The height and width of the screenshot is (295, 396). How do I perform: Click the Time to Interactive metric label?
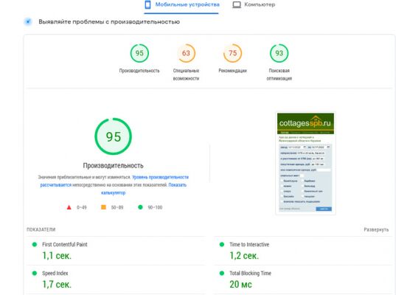point(249,245)
